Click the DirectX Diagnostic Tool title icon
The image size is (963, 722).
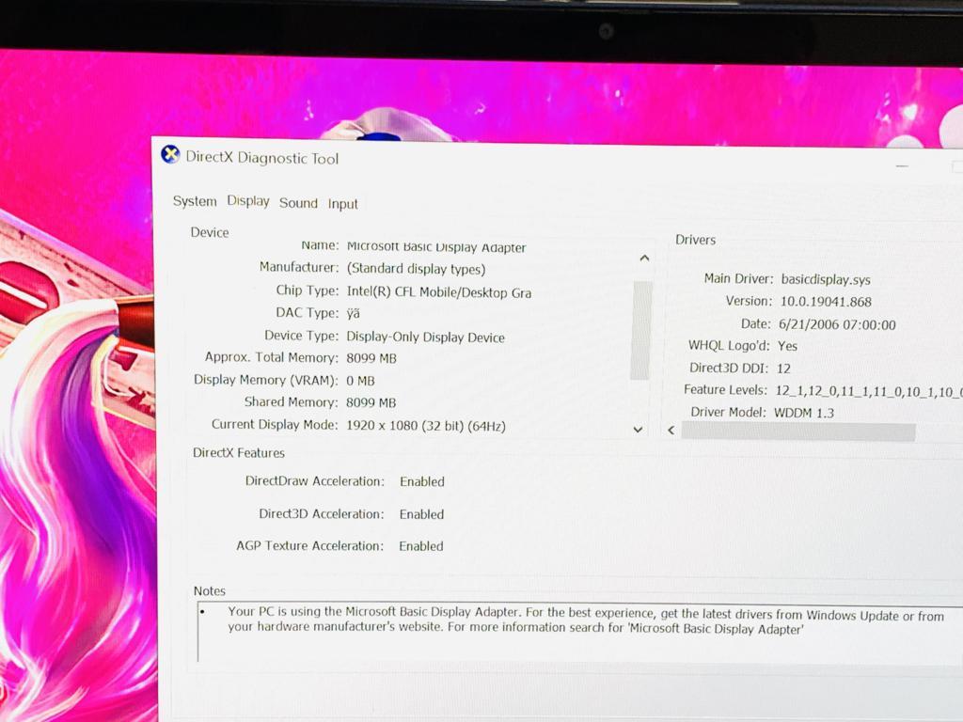coord(170,154)
